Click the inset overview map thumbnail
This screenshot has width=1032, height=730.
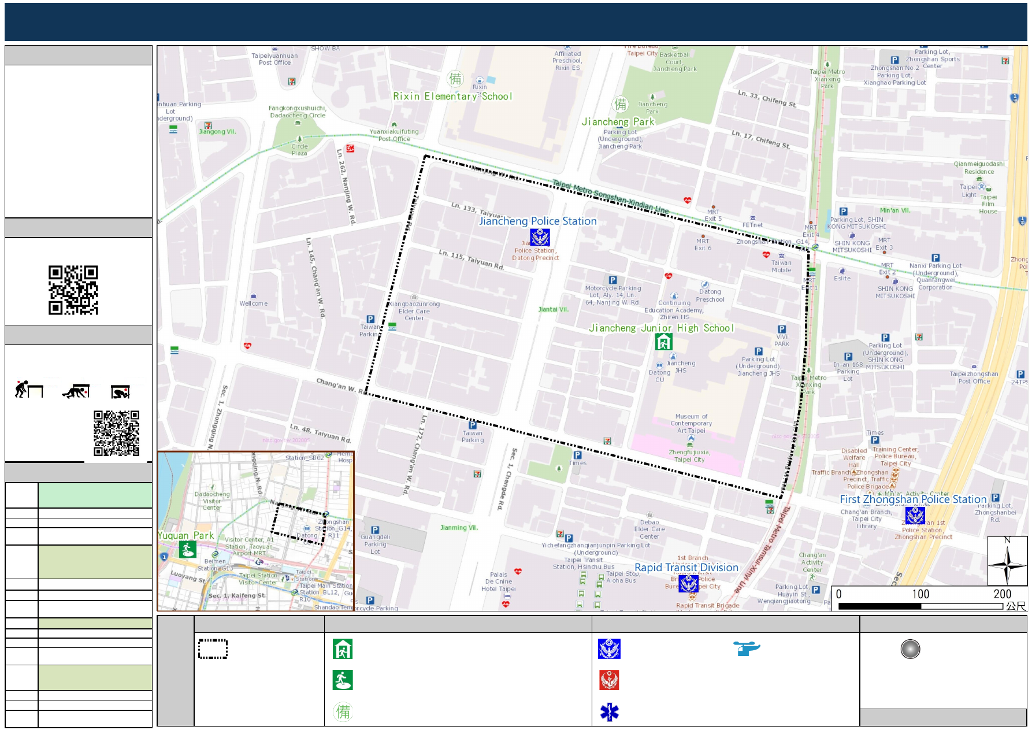click(255, 531)
